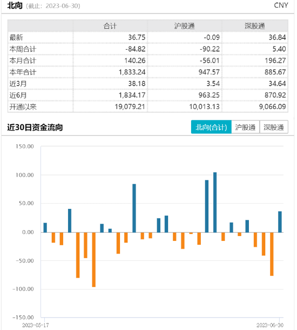Click the value 34.64 cell

tap(277, 84)
